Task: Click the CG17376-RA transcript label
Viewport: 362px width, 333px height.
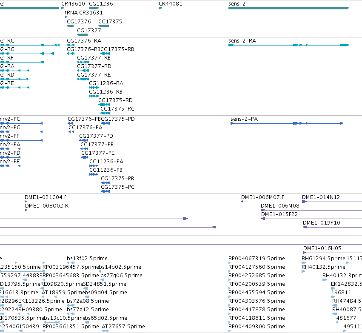Action: 84,41
